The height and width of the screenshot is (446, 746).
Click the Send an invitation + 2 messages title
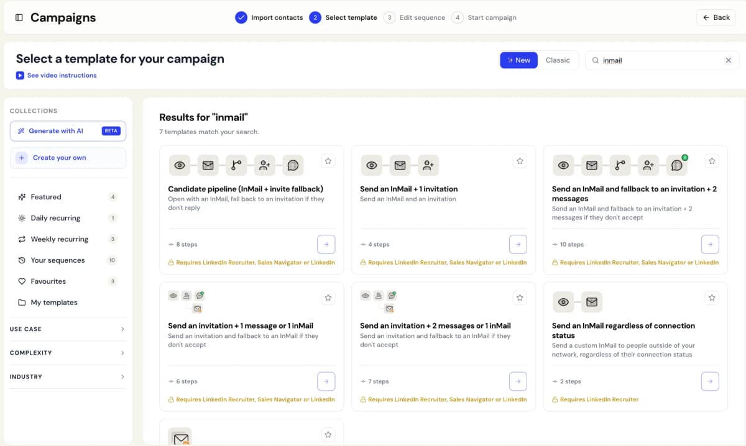pyautogui.click(x=435, y=325)
